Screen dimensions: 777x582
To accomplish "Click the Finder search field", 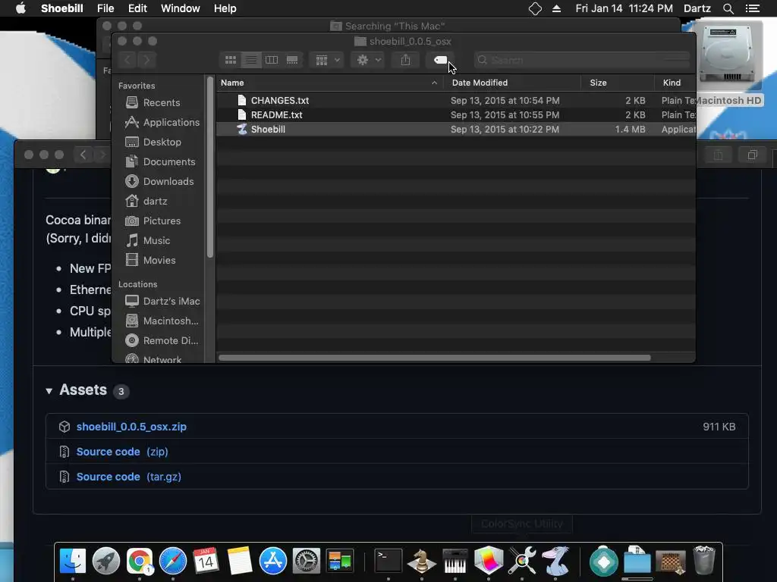I will point(582,60).
